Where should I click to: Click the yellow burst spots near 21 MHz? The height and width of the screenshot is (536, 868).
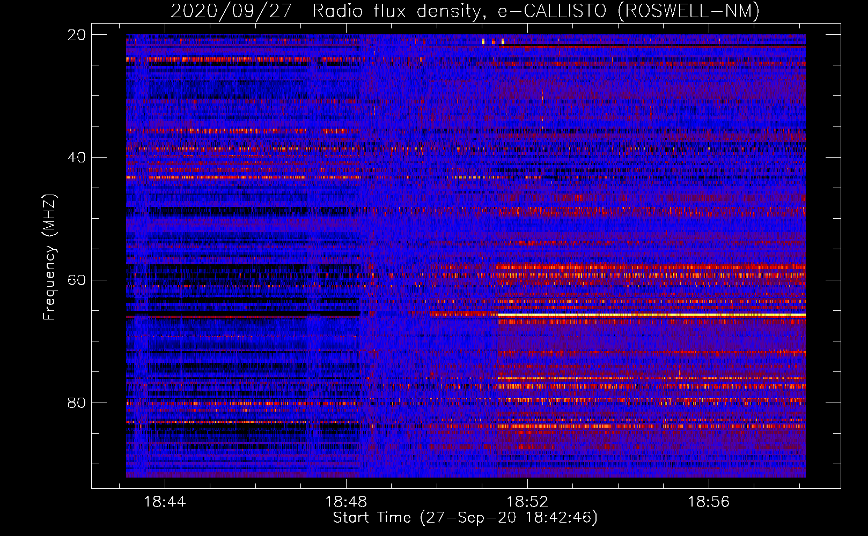coord(493,41)
